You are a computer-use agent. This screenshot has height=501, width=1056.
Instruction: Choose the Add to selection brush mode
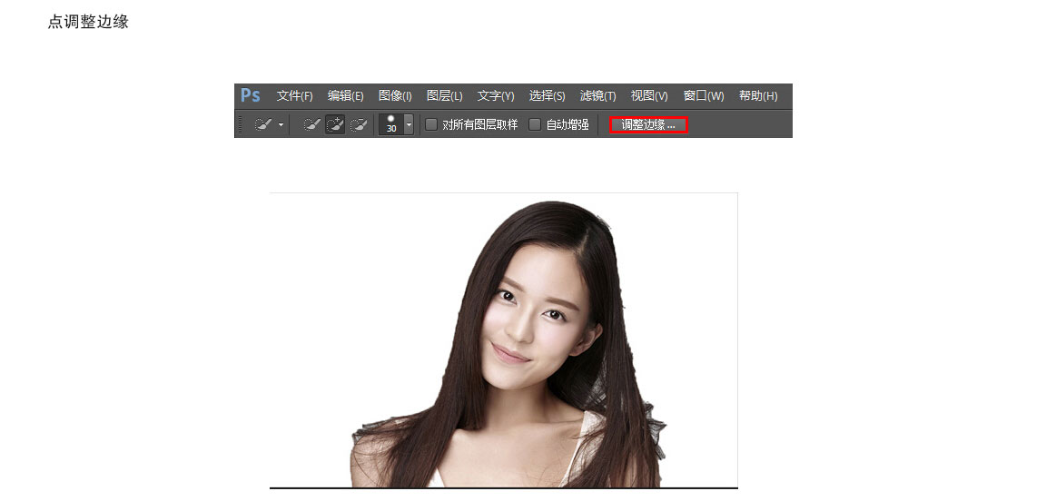pos(335,125)
